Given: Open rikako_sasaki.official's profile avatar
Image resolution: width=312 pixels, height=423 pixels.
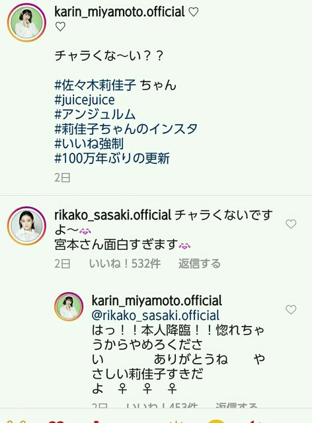Looking at the screenshot, I should pyautogui.click(x=26, y=226).
